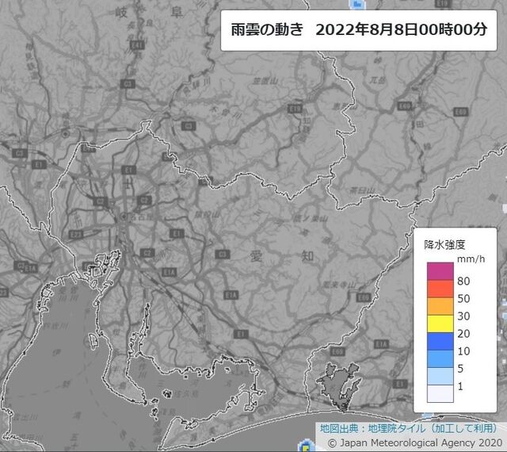Click the mm/h unit label
Screen dimensions: 507x452
471,259
